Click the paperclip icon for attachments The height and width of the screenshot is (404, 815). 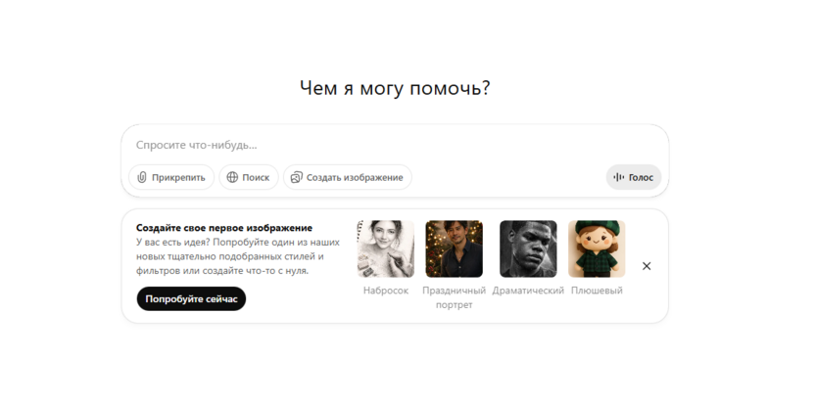(142, 178)
